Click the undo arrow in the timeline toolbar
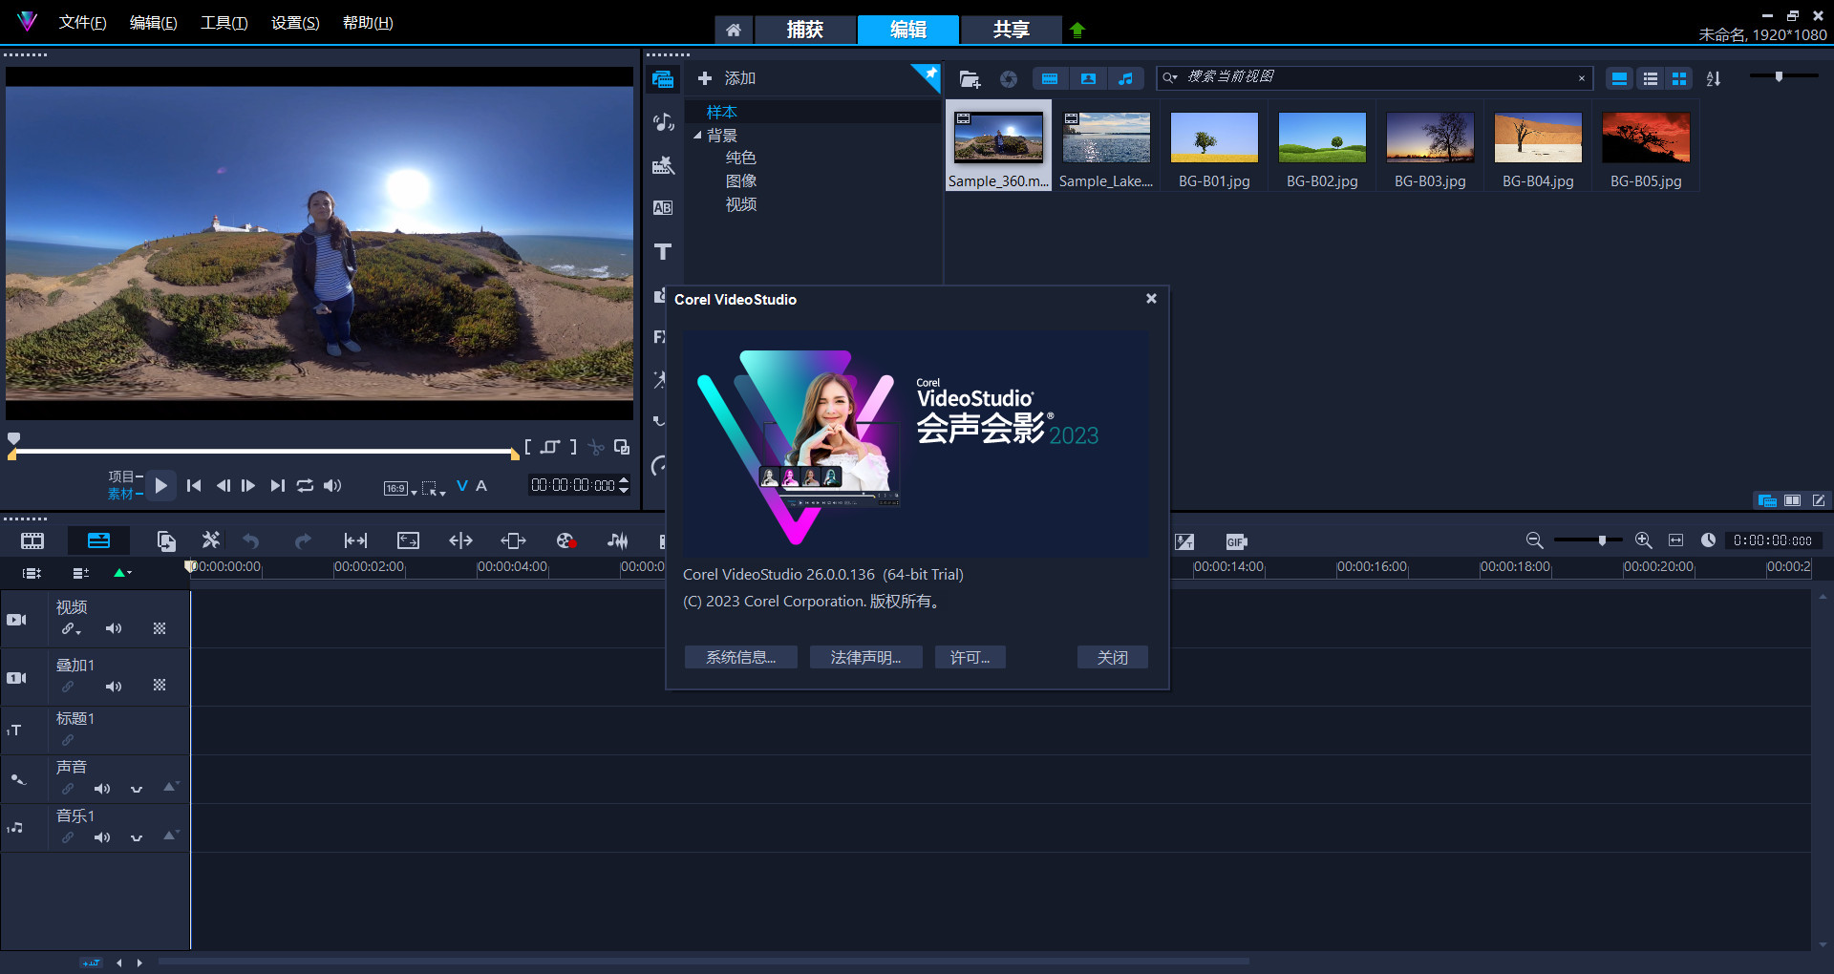 251,541
